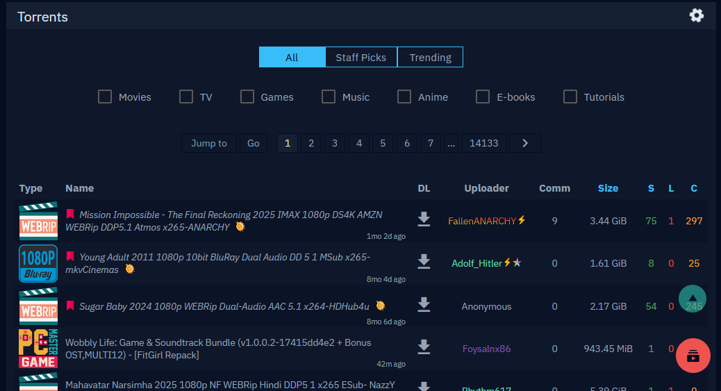Screen dimensions: 721x391
Task: Download the Wobbly Life game torrent
Action: [x=424, y=348]
